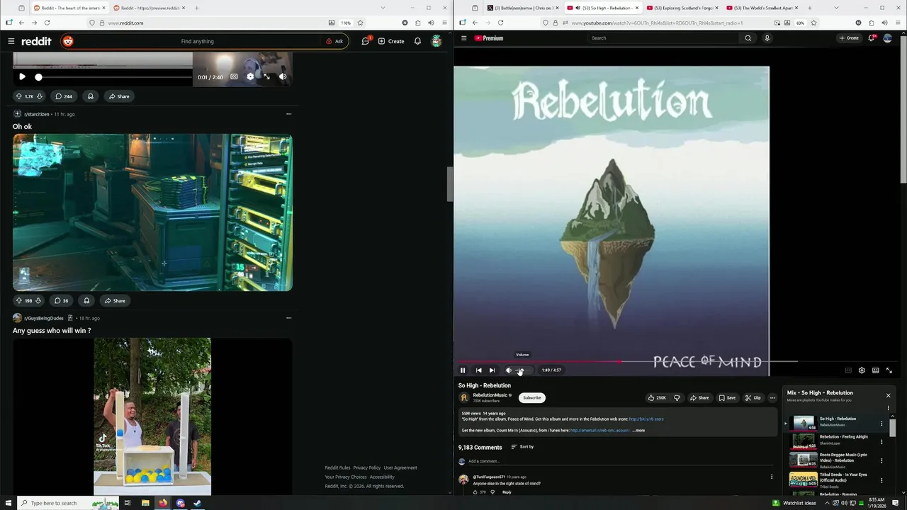Image resolution: width=907 pixels, height=510 pixels.
Task: Subscribe to RebelutionMusic channel
Action: pos(532,398)
